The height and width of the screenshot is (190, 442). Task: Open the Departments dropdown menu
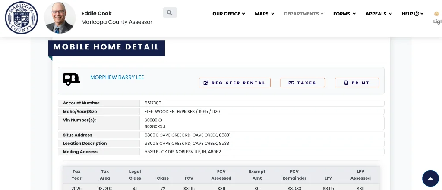303,14
